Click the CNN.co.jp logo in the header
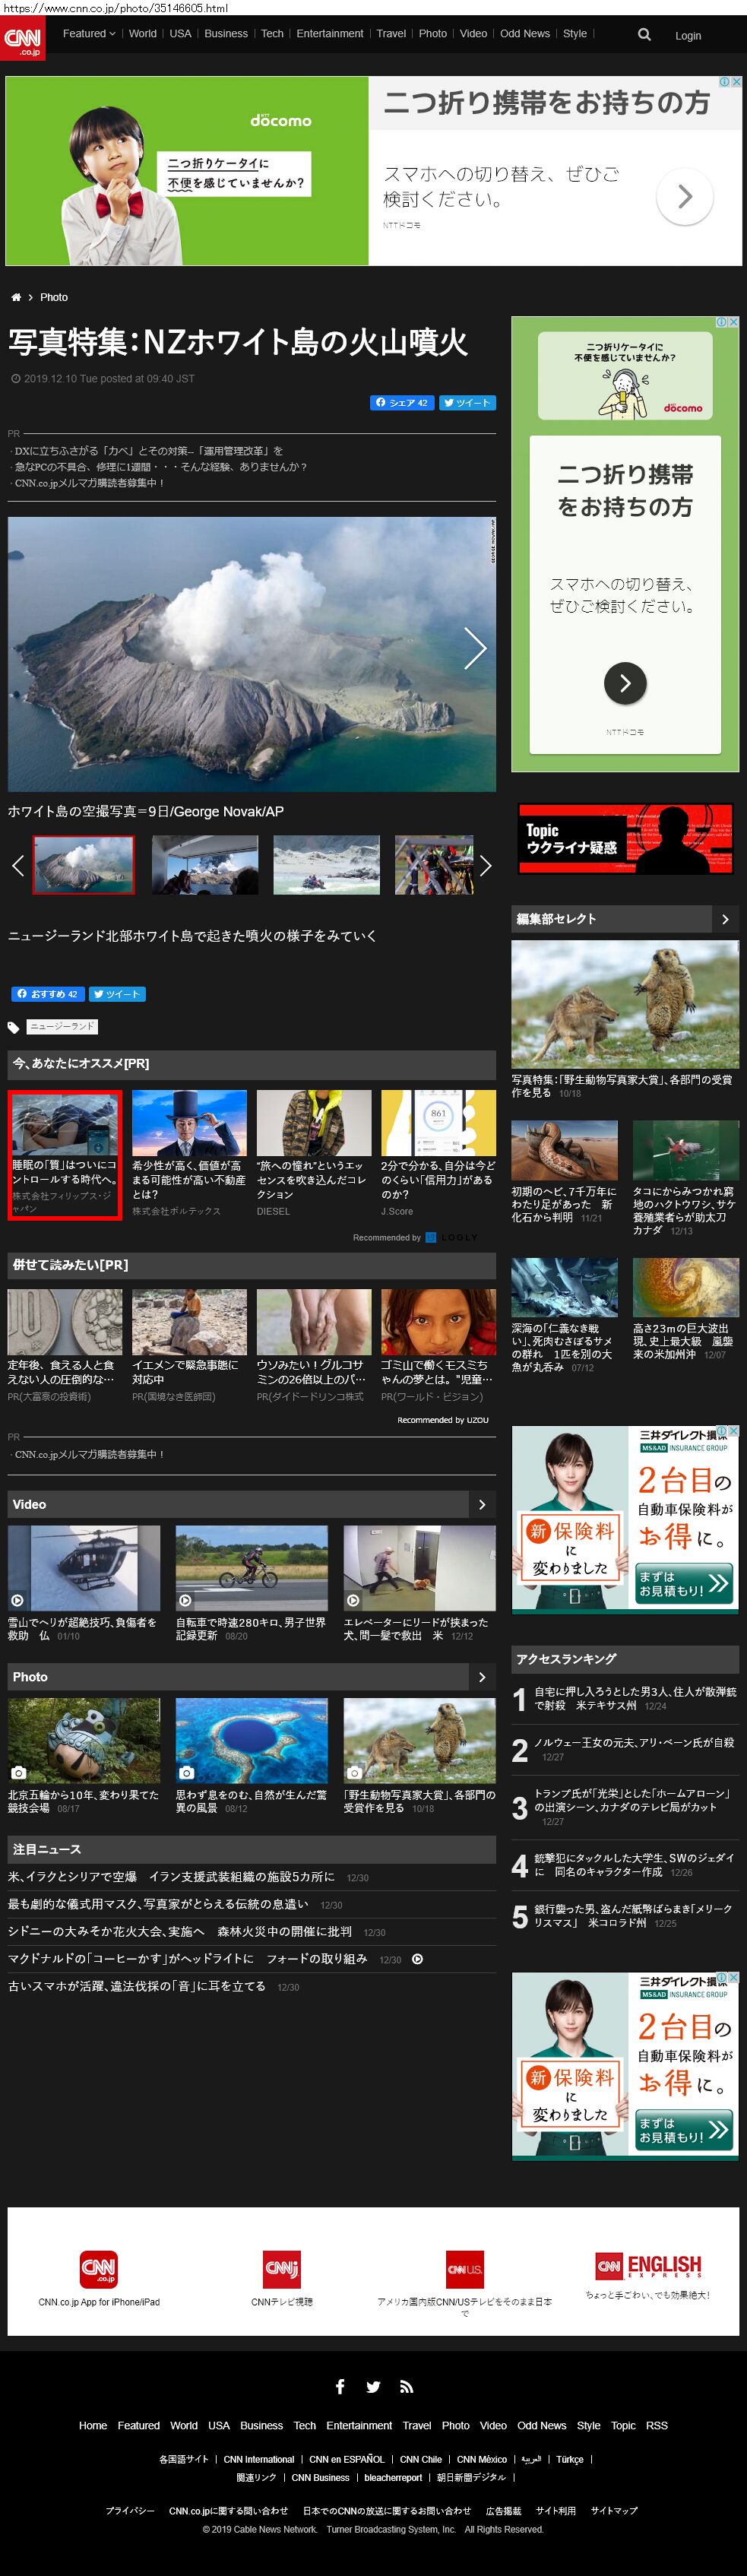This screenshot has width=747, height=2576. click(22, 39)
